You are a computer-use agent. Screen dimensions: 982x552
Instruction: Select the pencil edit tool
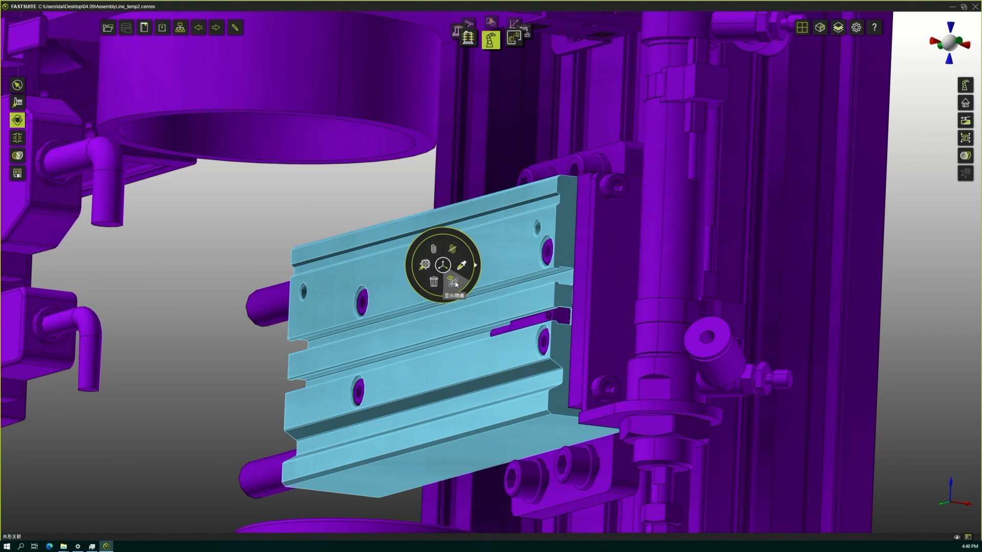point(235,28)
